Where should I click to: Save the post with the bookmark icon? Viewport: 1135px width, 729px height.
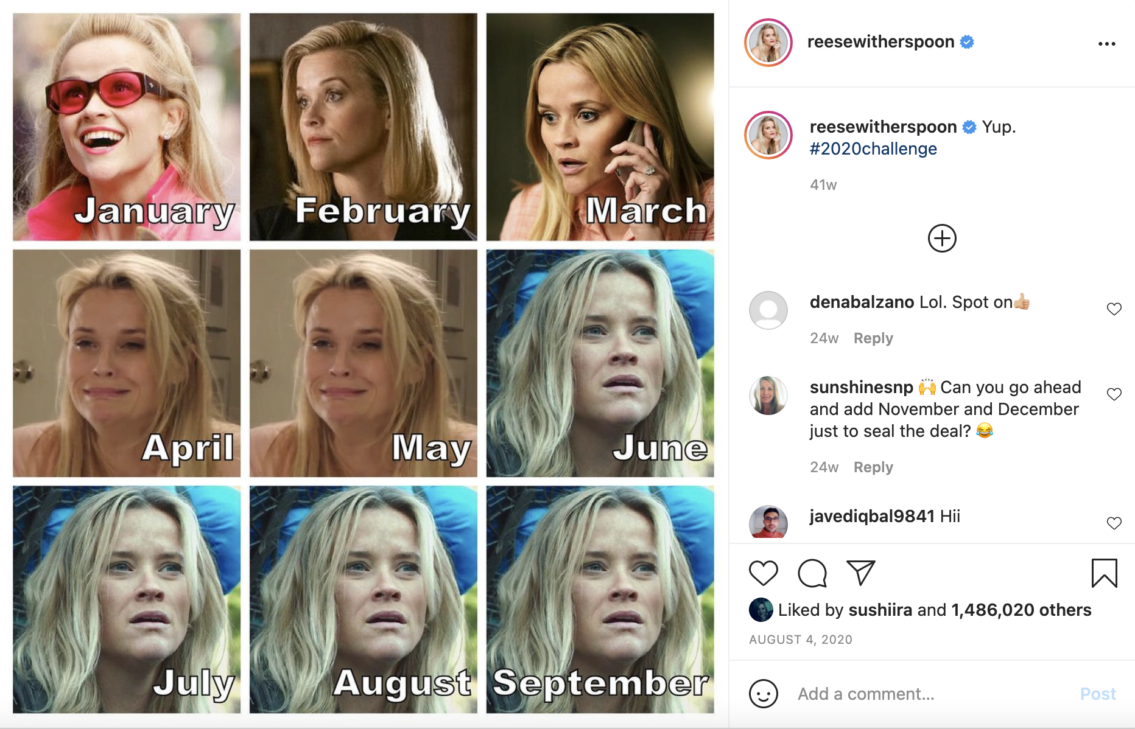coord(1104,573)
